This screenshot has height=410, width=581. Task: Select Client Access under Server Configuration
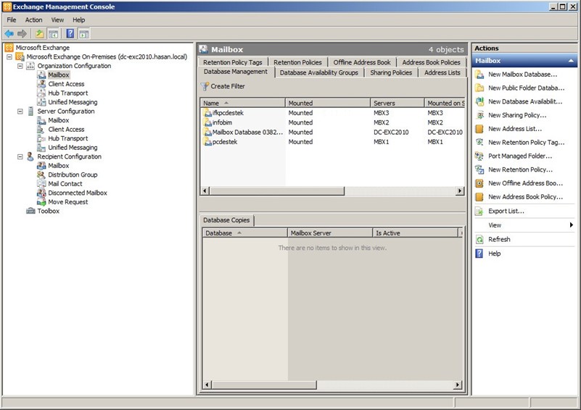(x=66, y=130)
